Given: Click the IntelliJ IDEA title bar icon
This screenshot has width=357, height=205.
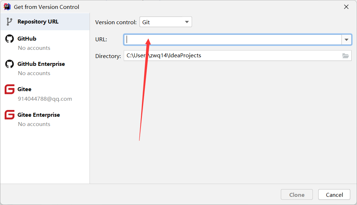Looking at the screenshot, I should point(7,7).
